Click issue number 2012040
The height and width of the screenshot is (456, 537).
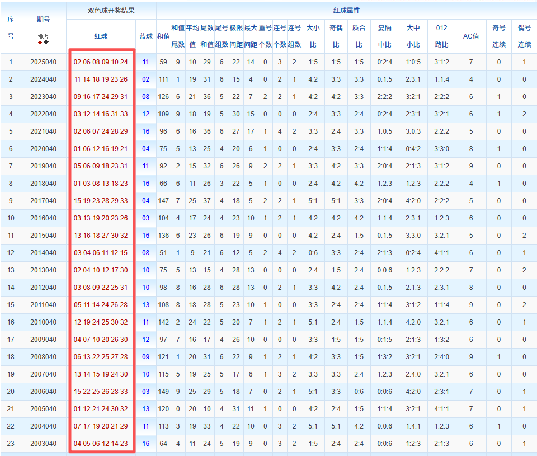[x=43, y=288]
